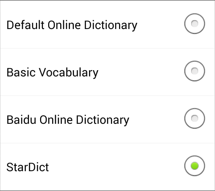
Task: Tap the Basic Vocabulary label text
Action: [53, 73]
